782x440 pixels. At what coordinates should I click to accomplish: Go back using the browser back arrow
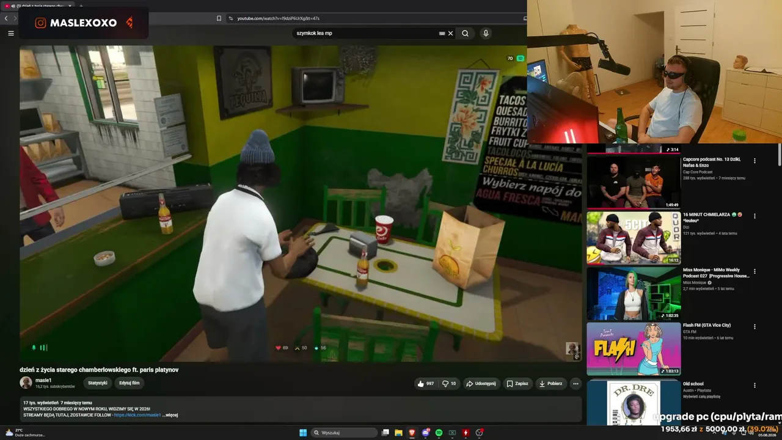(6, 18)
